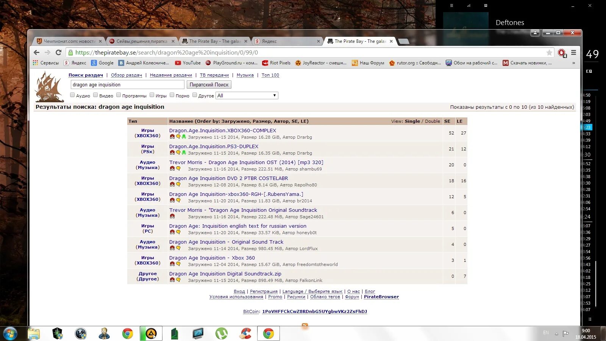Image resolution: width=606 pixels, height=341 pixels.
Task: Open Windows Explorer from taskbar
Action: click(x=34, y=333)
